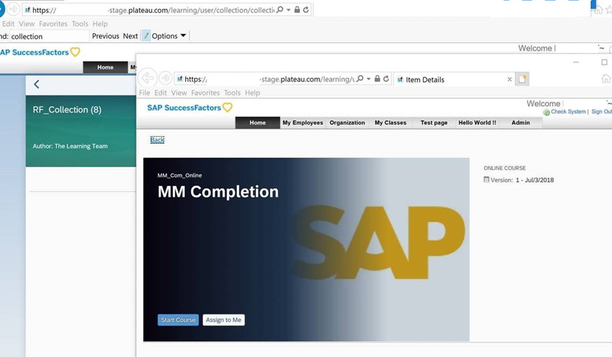Open Tools menu in background window

[80, 24]
